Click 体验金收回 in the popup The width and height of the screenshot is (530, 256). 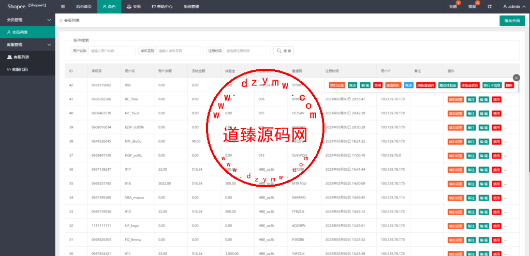pyautogui.click(x=470, y=85)
